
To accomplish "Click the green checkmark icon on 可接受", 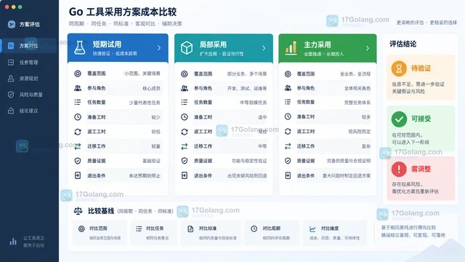I will [x=399, y=119].
